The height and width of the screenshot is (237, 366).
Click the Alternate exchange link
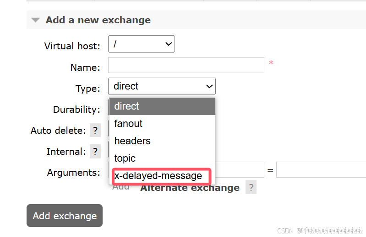[x=190, y=188]
